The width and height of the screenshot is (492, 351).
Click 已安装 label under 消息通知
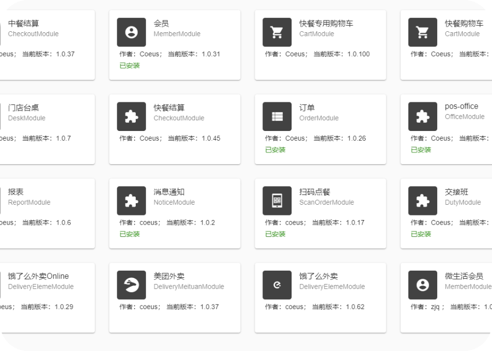[x=130, y=234]
